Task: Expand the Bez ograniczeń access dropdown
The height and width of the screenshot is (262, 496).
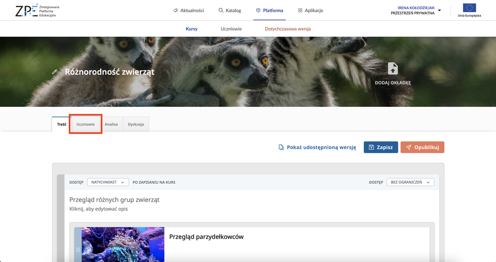Action: pyautogui.click(x=410, y=182)
